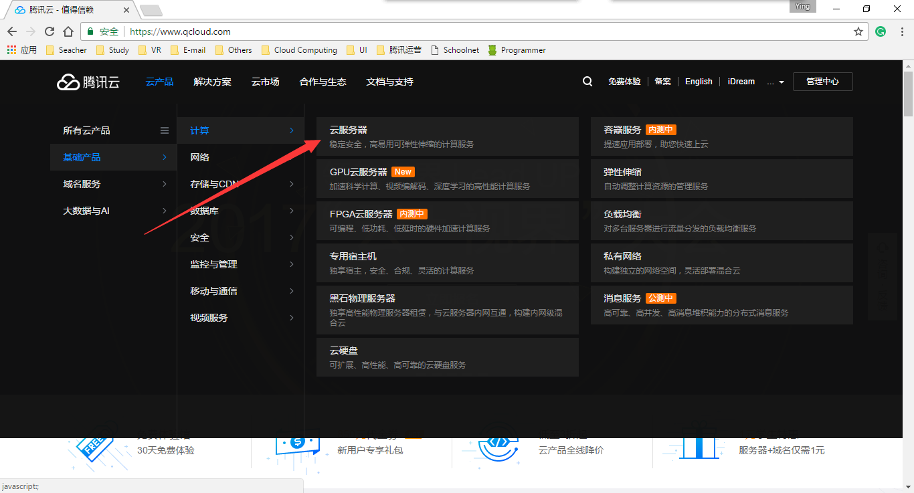
Task: Open the 弹性伸缩 product card
Action: pos(722,179)
